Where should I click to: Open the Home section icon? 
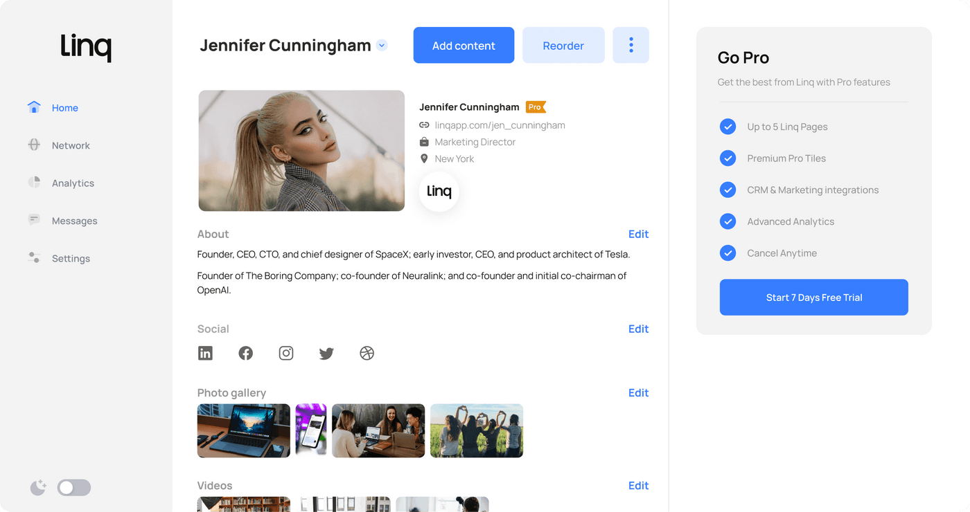[x=34, y=107]
